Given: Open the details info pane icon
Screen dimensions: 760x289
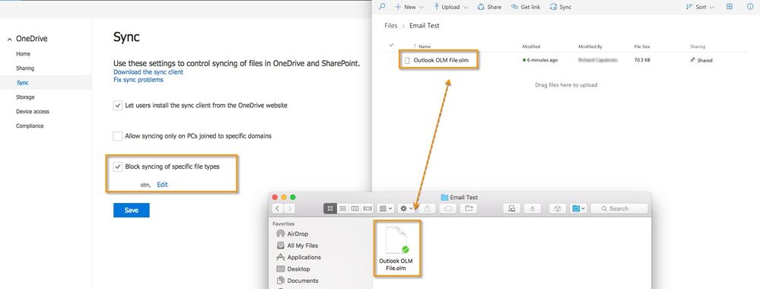Looking at the screenshot, I should click(x=750, y=7).
